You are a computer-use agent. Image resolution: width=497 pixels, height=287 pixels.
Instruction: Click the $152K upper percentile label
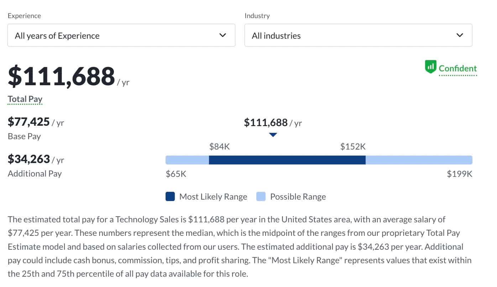pyautogui.click(x=353, y=147)
